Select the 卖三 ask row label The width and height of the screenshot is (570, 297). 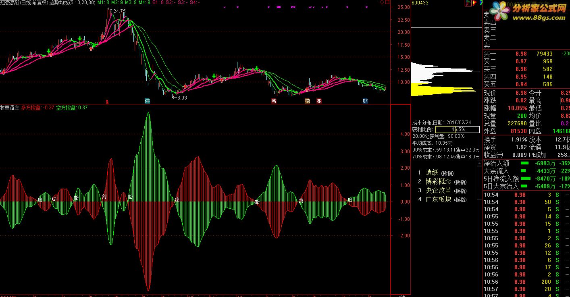pos(490,30)
